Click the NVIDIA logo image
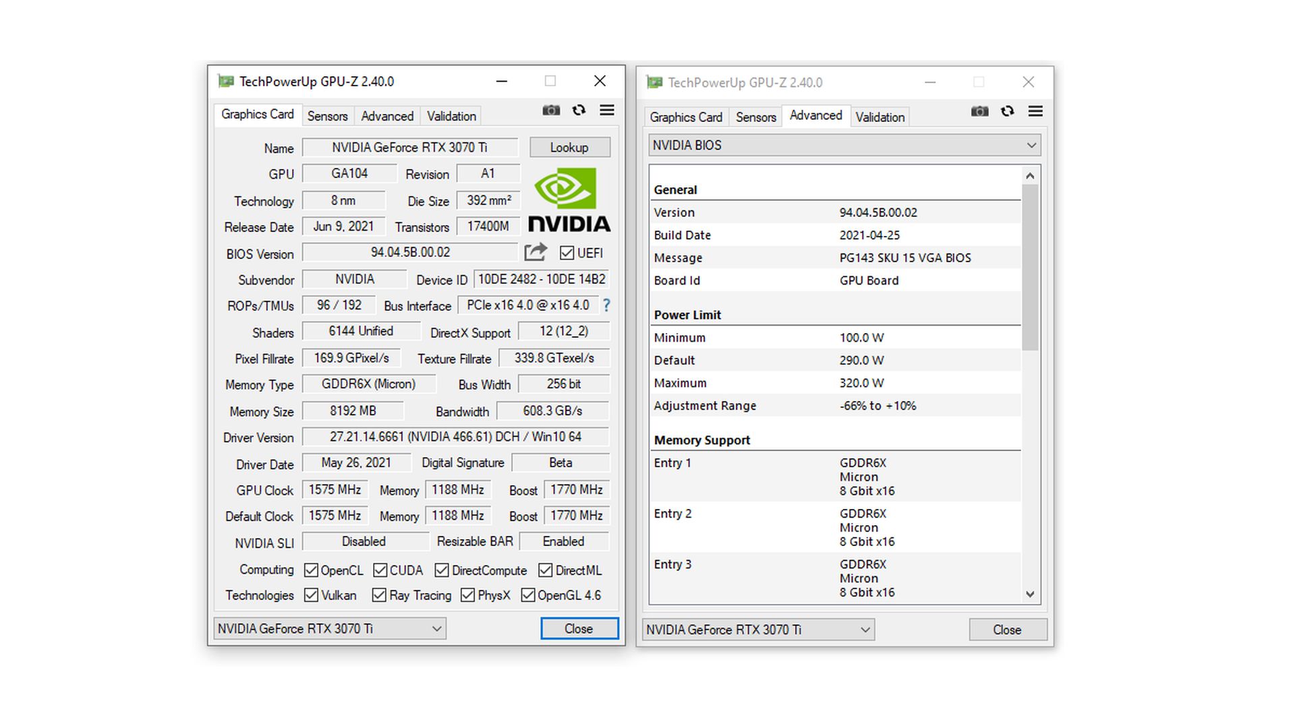This screenshot has height=728, width=1295. click(x=569, y=200)
